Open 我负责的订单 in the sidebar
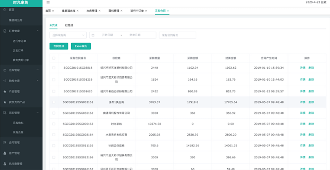 [21, 60]
